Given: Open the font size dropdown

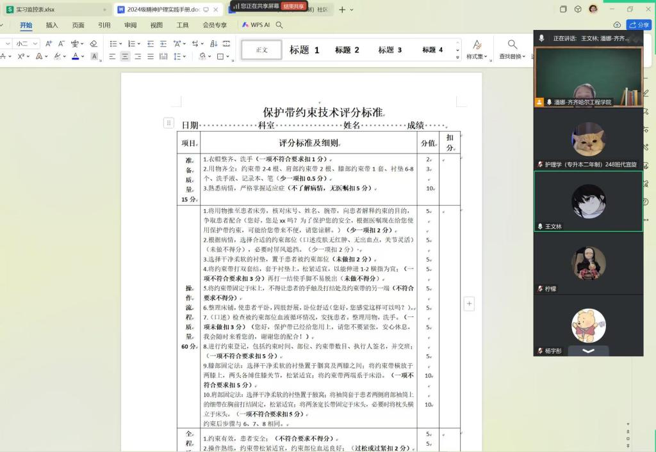Looking at the screenshot, I should click(x=35, y=43).
